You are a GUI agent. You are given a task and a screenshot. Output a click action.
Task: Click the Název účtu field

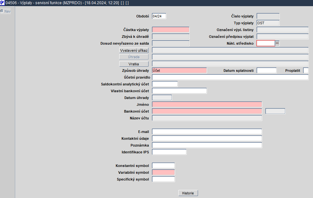[x=207, y=118]
